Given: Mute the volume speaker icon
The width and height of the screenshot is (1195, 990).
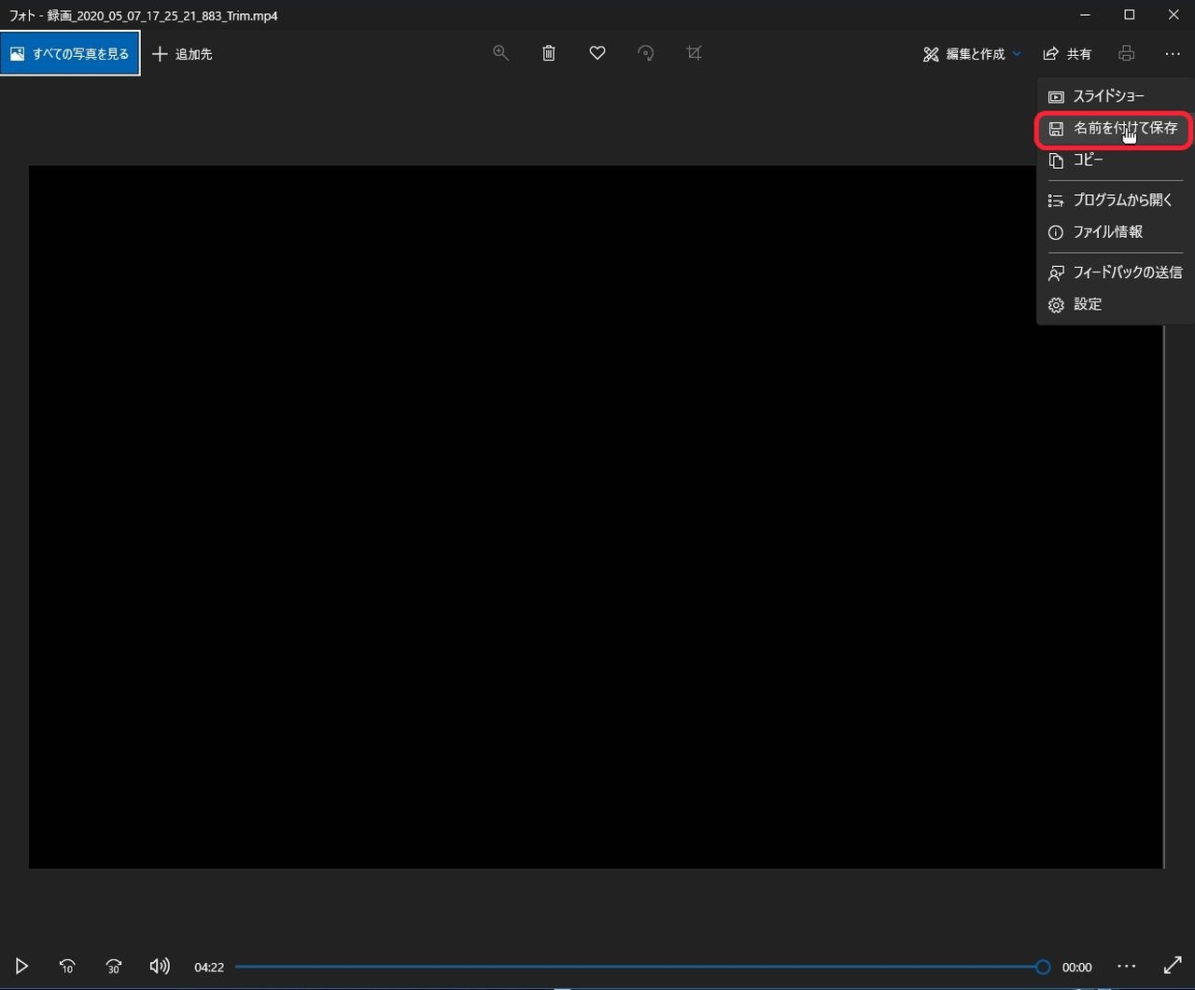Looking at the screenshot, I should 160,967.
